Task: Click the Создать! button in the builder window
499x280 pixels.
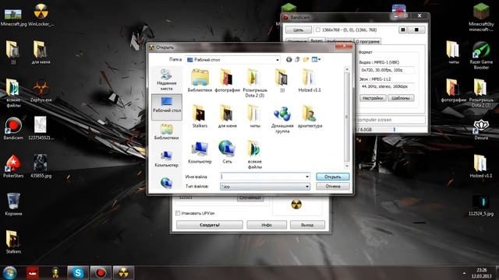Action: point(210,225)
